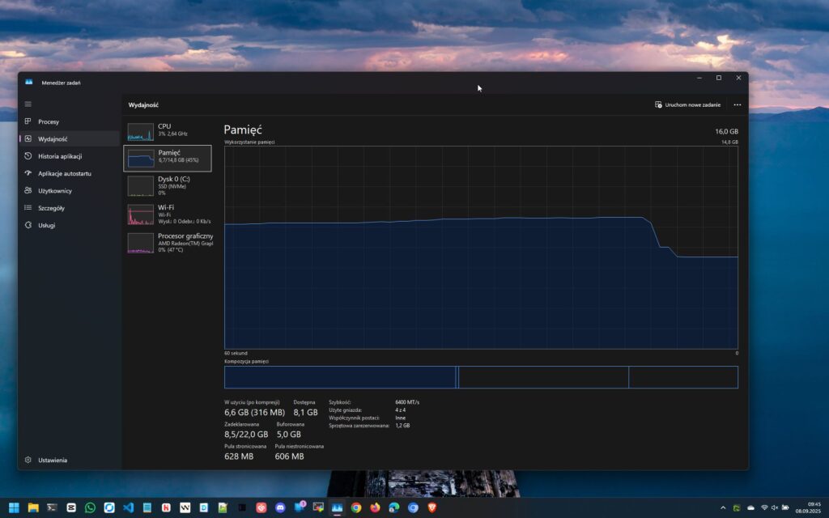Select the Użytkownicy people icon
The image size is (829, 518).
pos(28,191)
